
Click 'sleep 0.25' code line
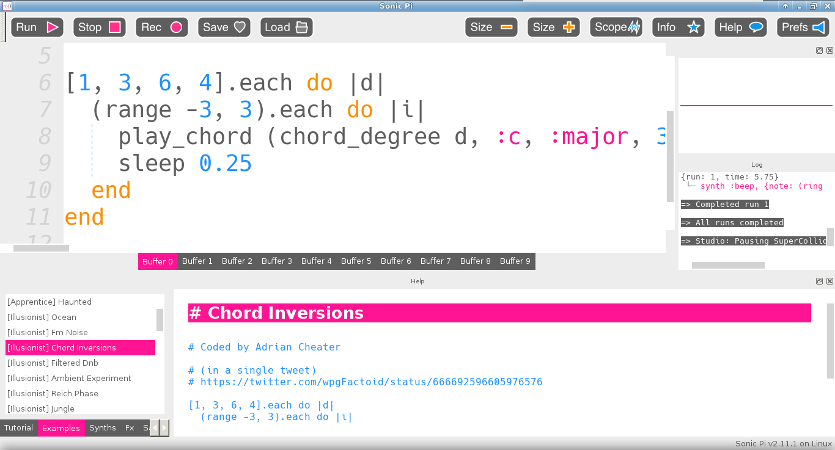(x=185, y=164)
